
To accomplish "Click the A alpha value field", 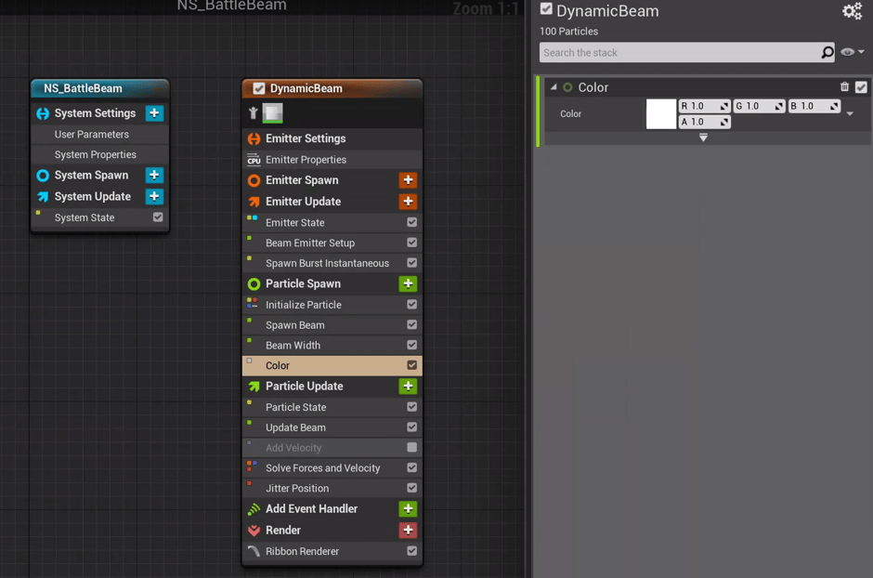I will pos(704,122).
